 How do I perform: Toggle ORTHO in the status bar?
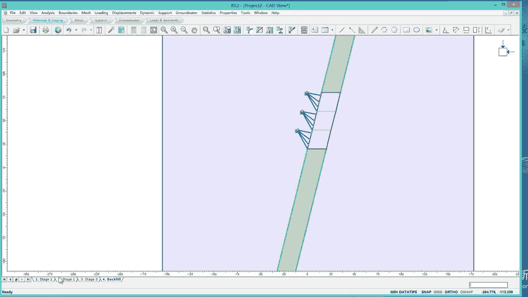point(451,292)
